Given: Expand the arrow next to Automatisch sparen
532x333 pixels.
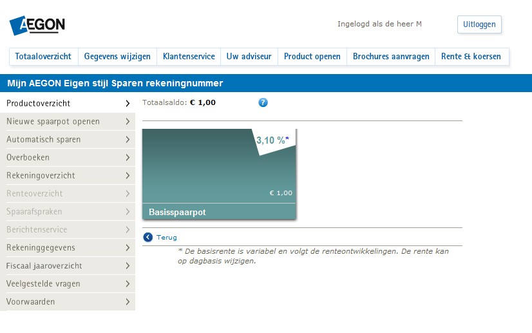Looking at the screenshot, I should click(128, 140).
